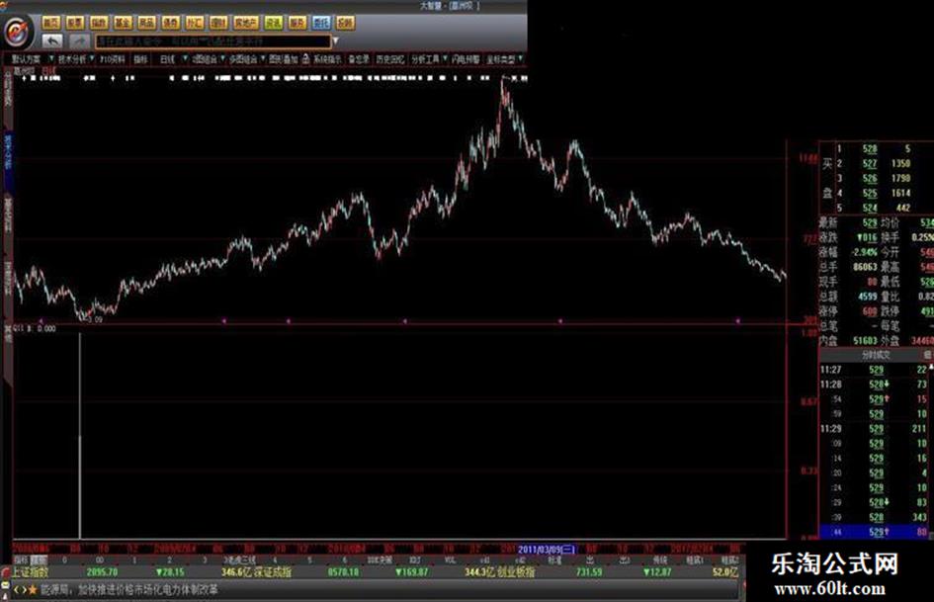Open the 外汇 forex button
The image size is (934, 602).
pyautogui.click(x=194, y=23)
